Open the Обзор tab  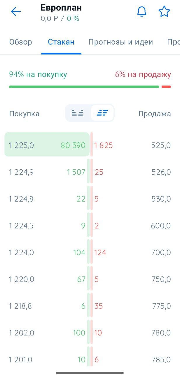(21, 42)
